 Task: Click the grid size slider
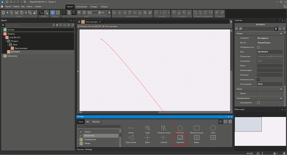[x=94, y=13]
